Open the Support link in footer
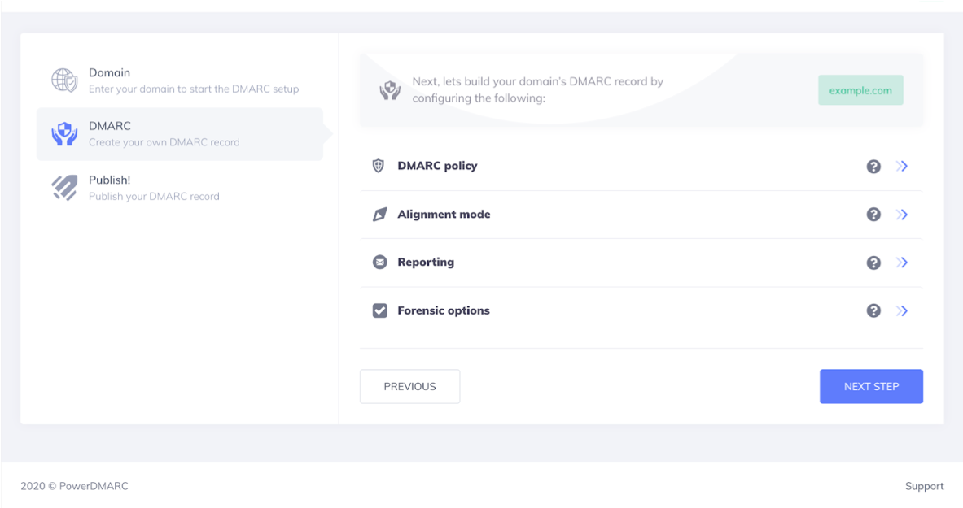 coord(924,486)
